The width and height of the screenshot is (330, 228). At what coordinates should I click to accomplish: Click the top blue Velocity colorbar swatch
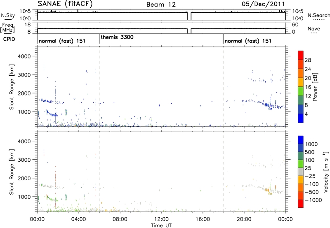(x=301, y=140)
